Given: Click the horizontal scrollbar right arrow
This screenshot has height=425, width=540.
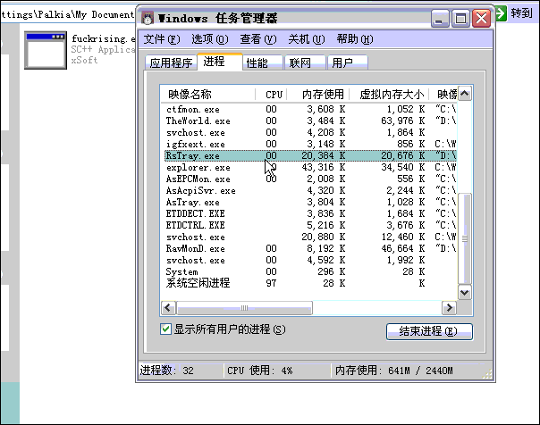Looking at the screenshot, I should 450,308.
